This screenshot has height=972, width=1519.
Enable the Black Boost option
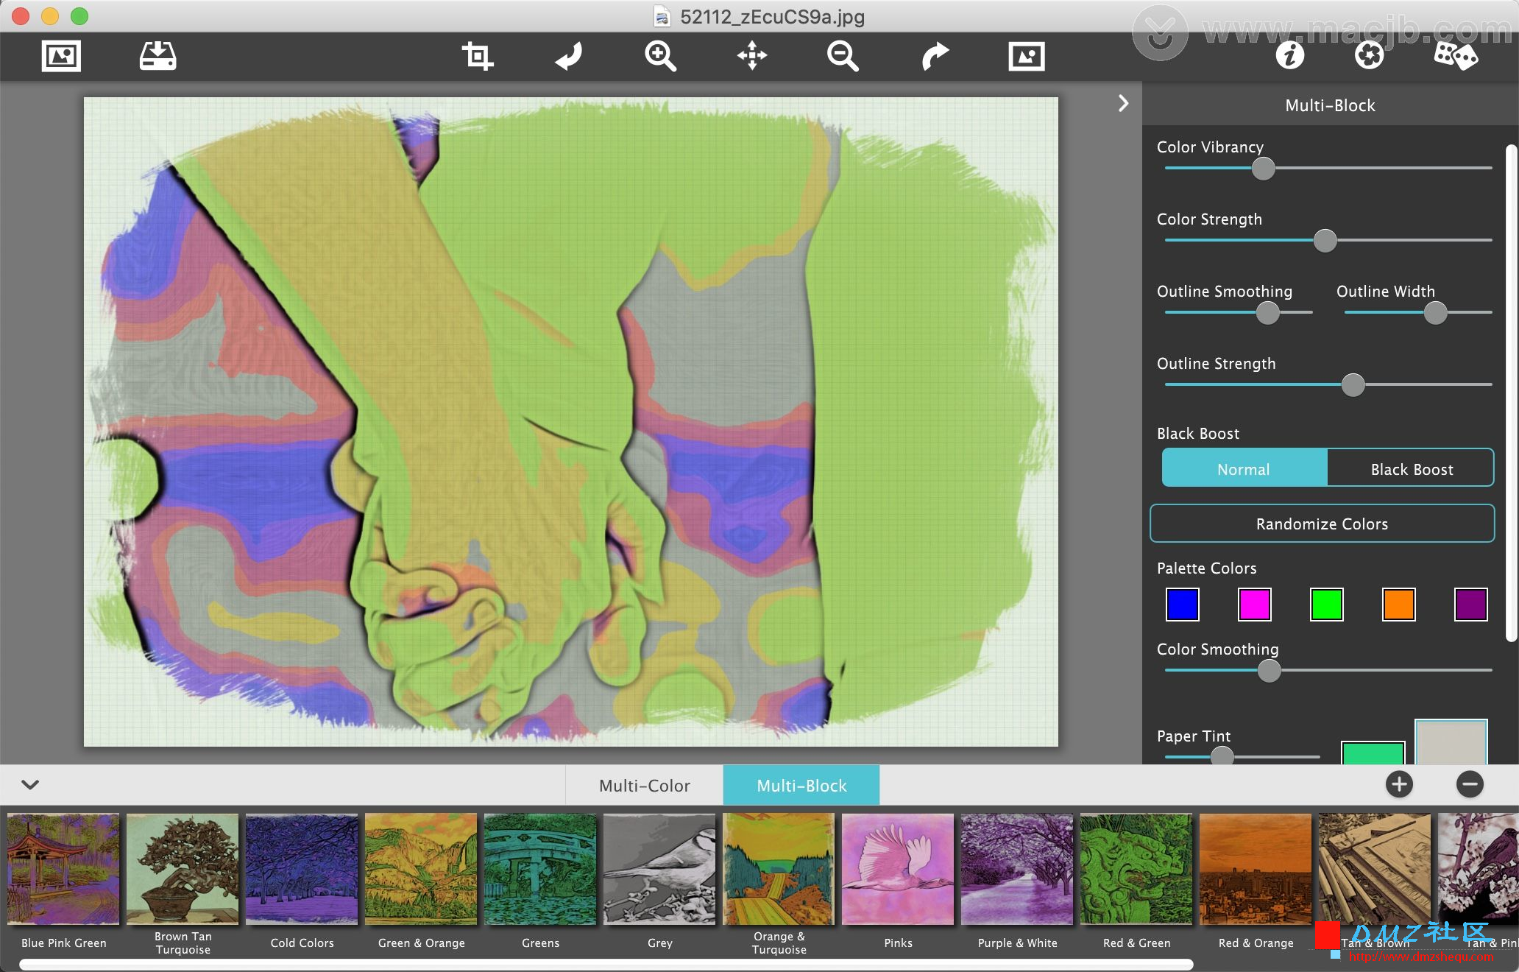[x=1411, y=469]
